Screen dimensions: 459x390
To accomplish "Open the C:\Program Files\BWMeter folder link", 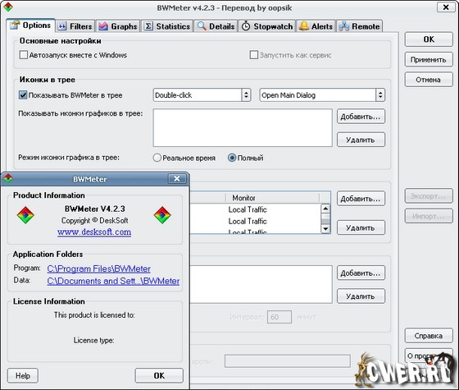I will coord(99,269).
